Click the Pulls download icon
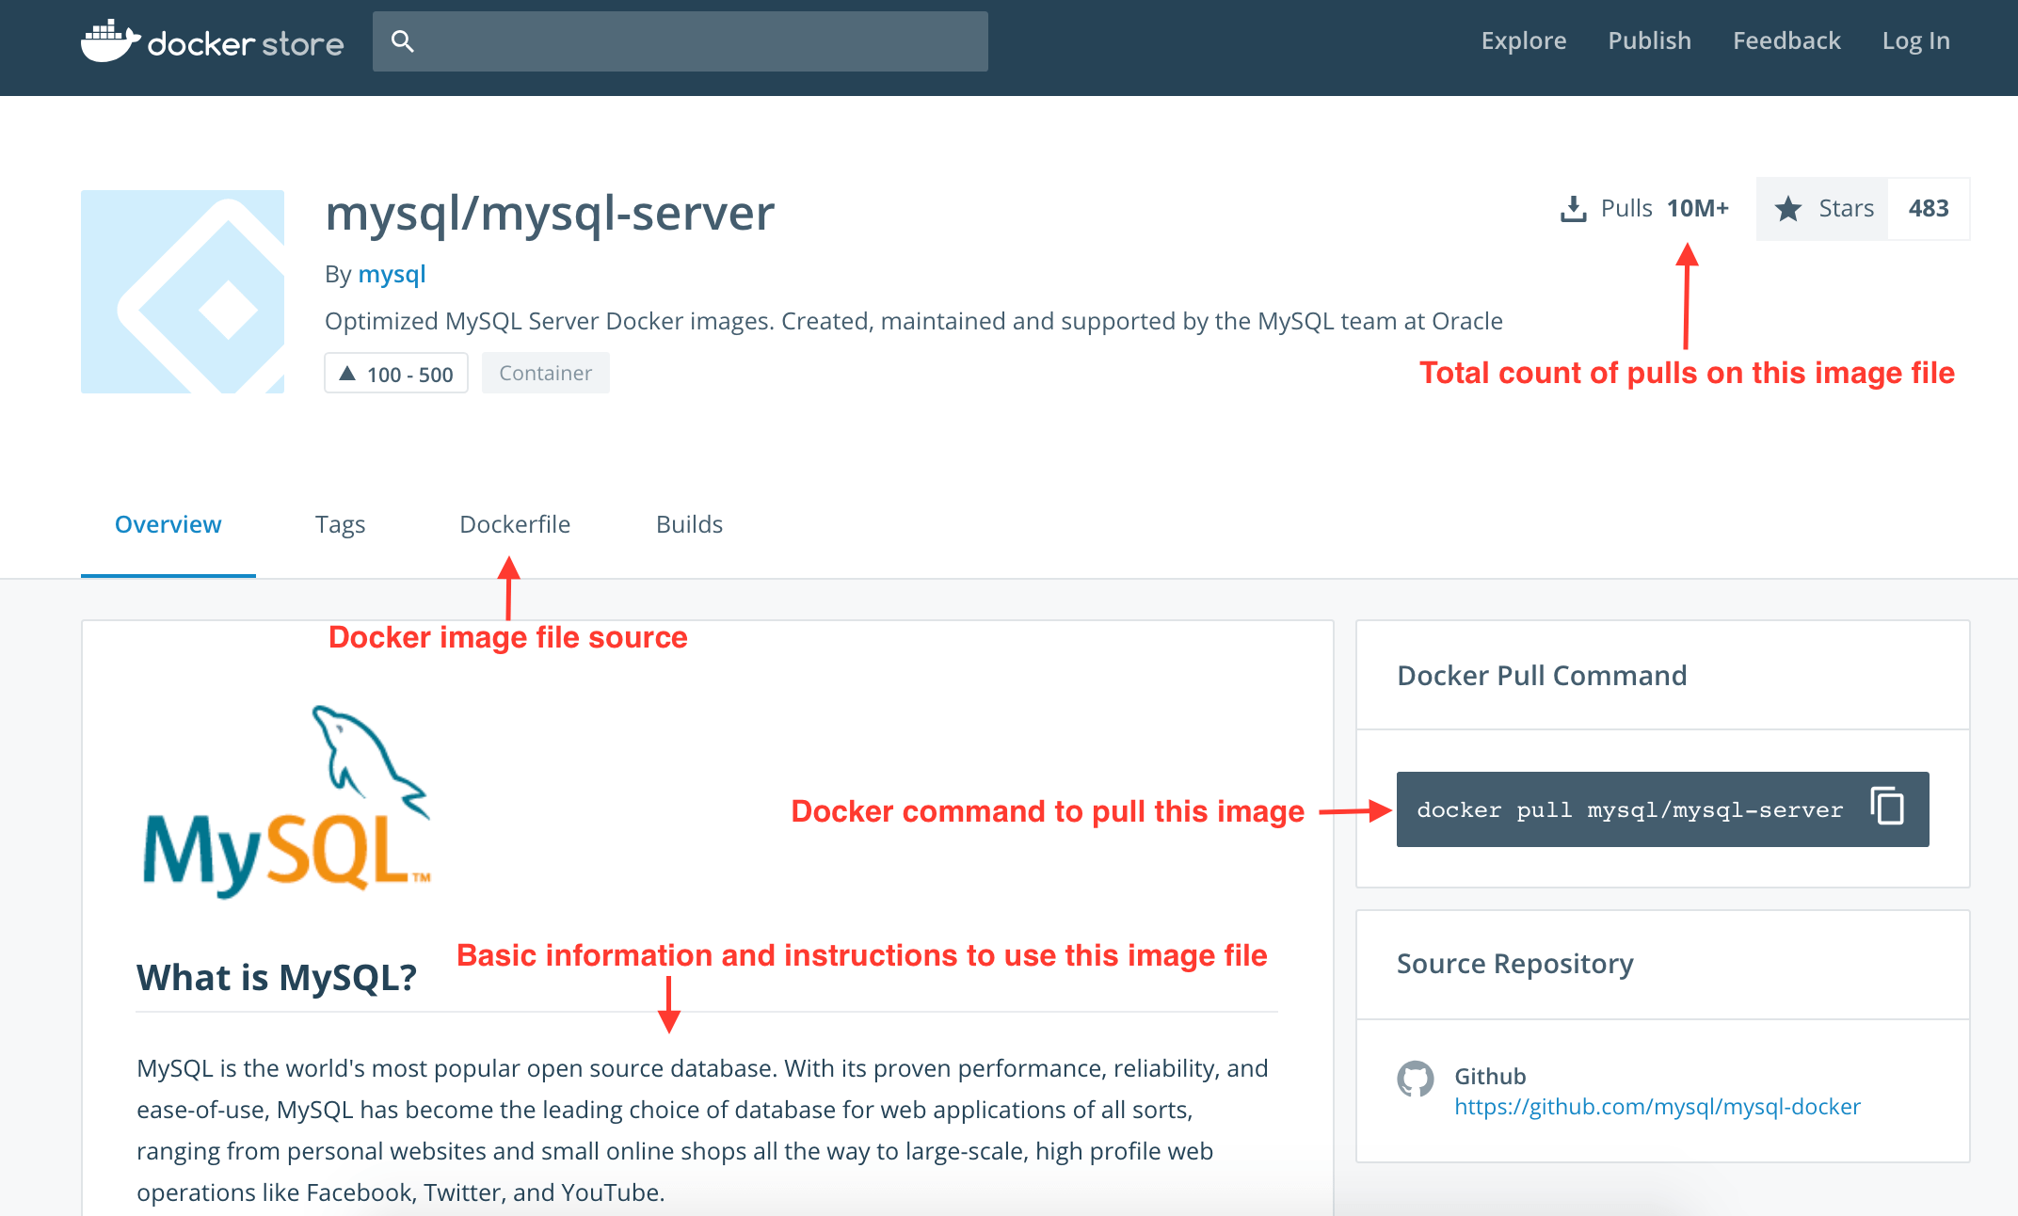Screen dimensions: 2018x1216 [1573, 209]
